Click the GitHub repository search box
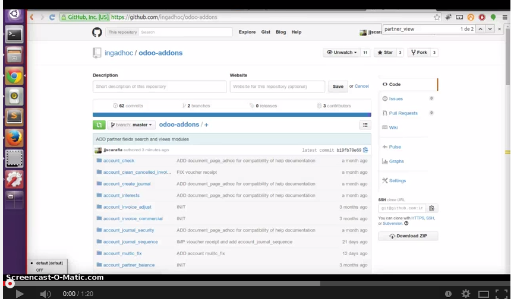Viewport: 514px width, 299px height. coord(185,32)
